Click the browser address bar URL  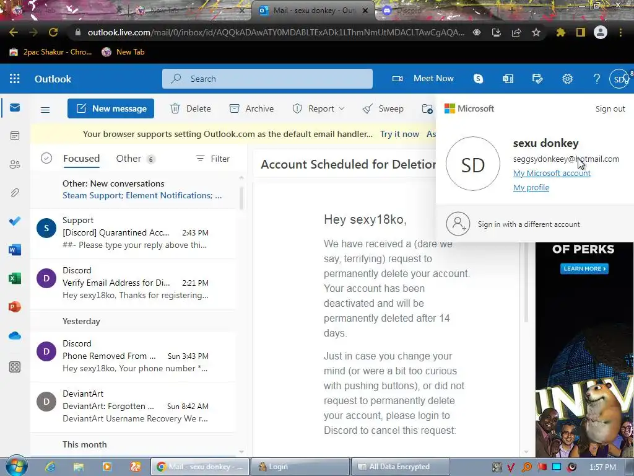pos(276,32)
